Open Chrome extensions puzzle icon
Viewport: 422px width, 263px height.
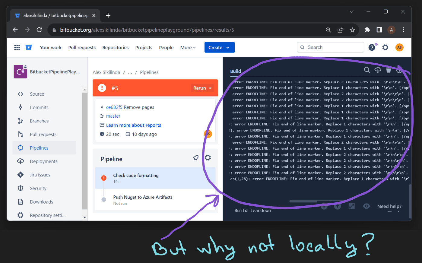point(367,30)
